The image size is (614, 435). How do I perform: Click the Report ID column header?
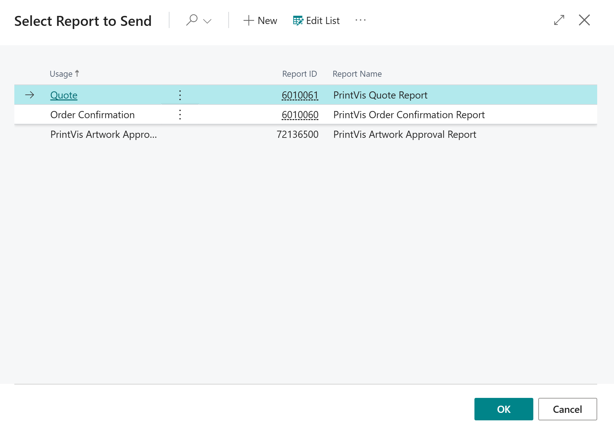coord(299,74)
